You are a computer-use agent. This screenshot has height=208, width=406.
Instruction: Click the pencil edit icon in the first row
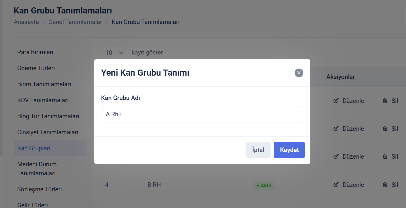coord(336,101)
